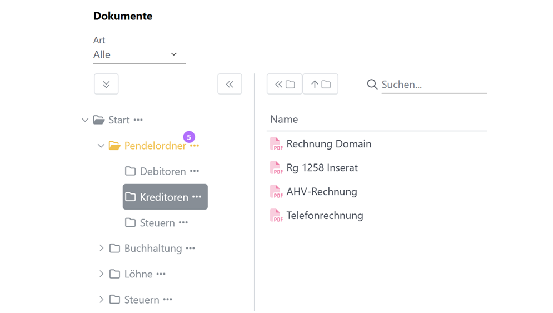The width and height of the screenshot is (553, 313).
Task: Open the Telefonrechnung document
Action: 325,216
